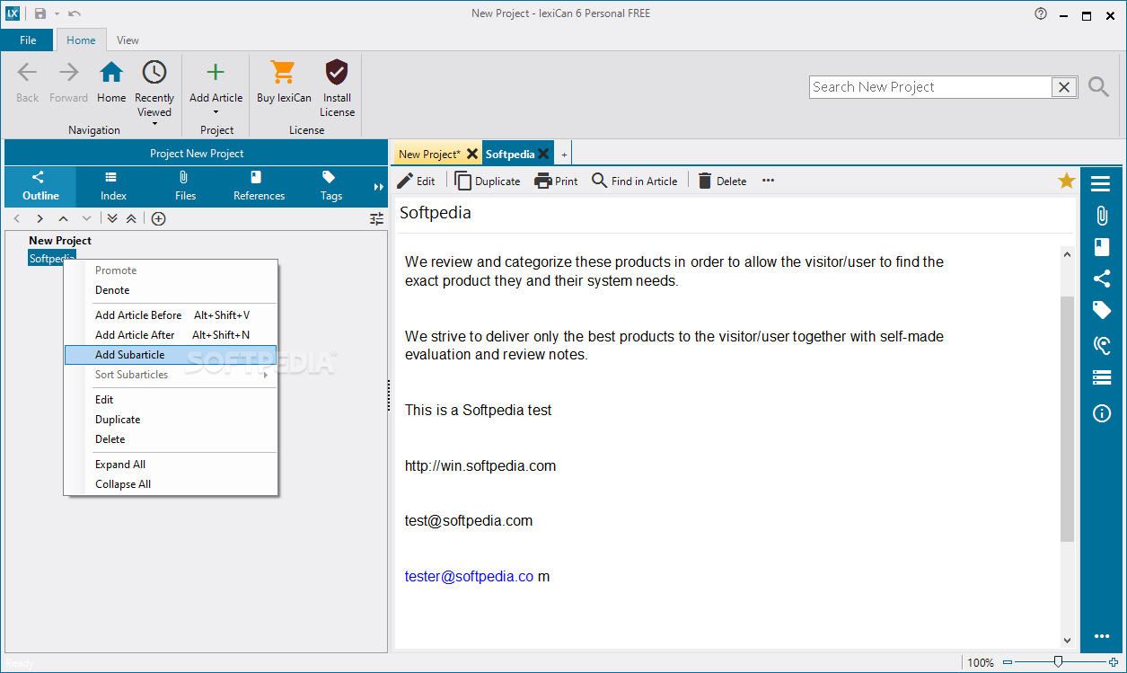Collapse all outline items double-chevron up
Image resolution: width=1127 pixels, height=673 pixels.
pos(131,219)
